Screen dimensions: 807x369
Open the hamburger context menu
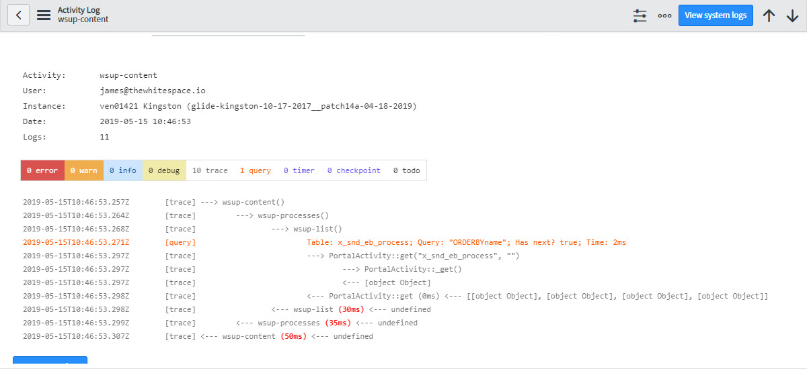click(44, 15)
